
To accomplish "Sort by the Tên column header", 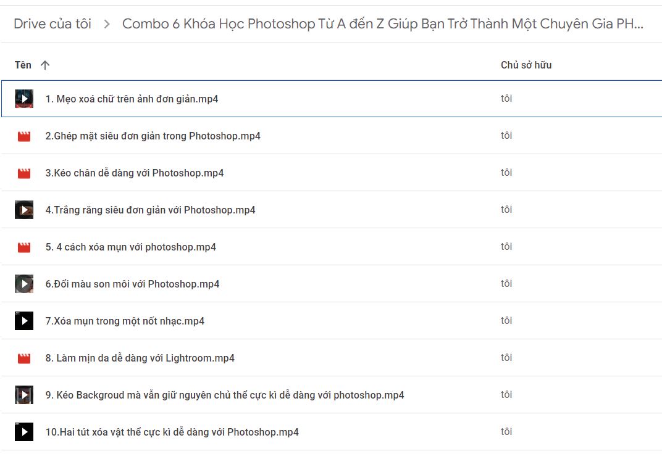I will pos(23,65).
